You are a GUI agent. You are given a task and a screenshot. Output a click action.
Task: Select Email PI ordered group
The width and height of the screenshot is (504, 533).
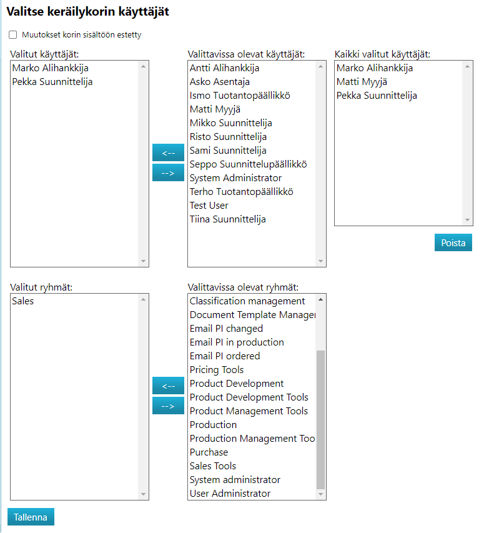[x=225, y=356]
